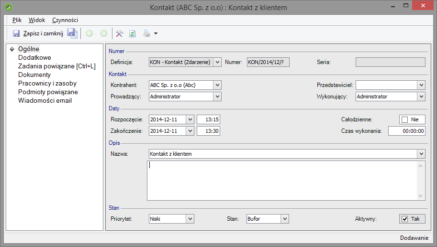This screenshot has width=437, height=247.
Task: Open the Plik menu
Action: [17, 20]
